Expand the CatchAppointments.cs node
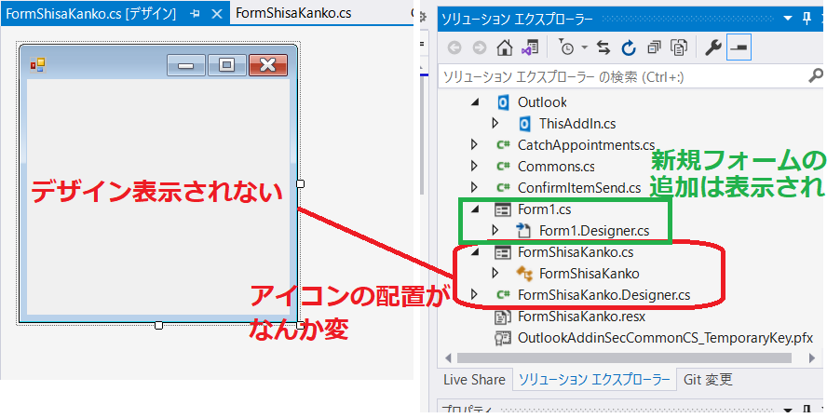 tap(475, 144)
